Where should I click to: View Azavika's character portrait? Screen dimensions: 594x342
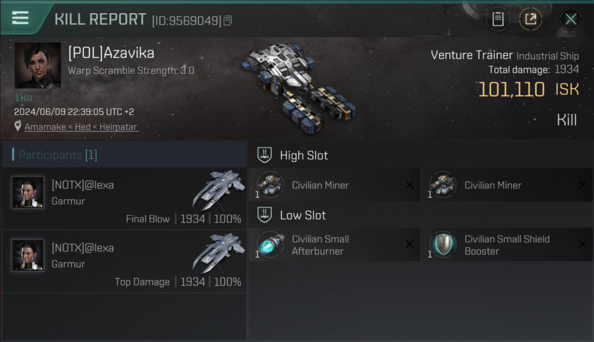click(37, 65)
